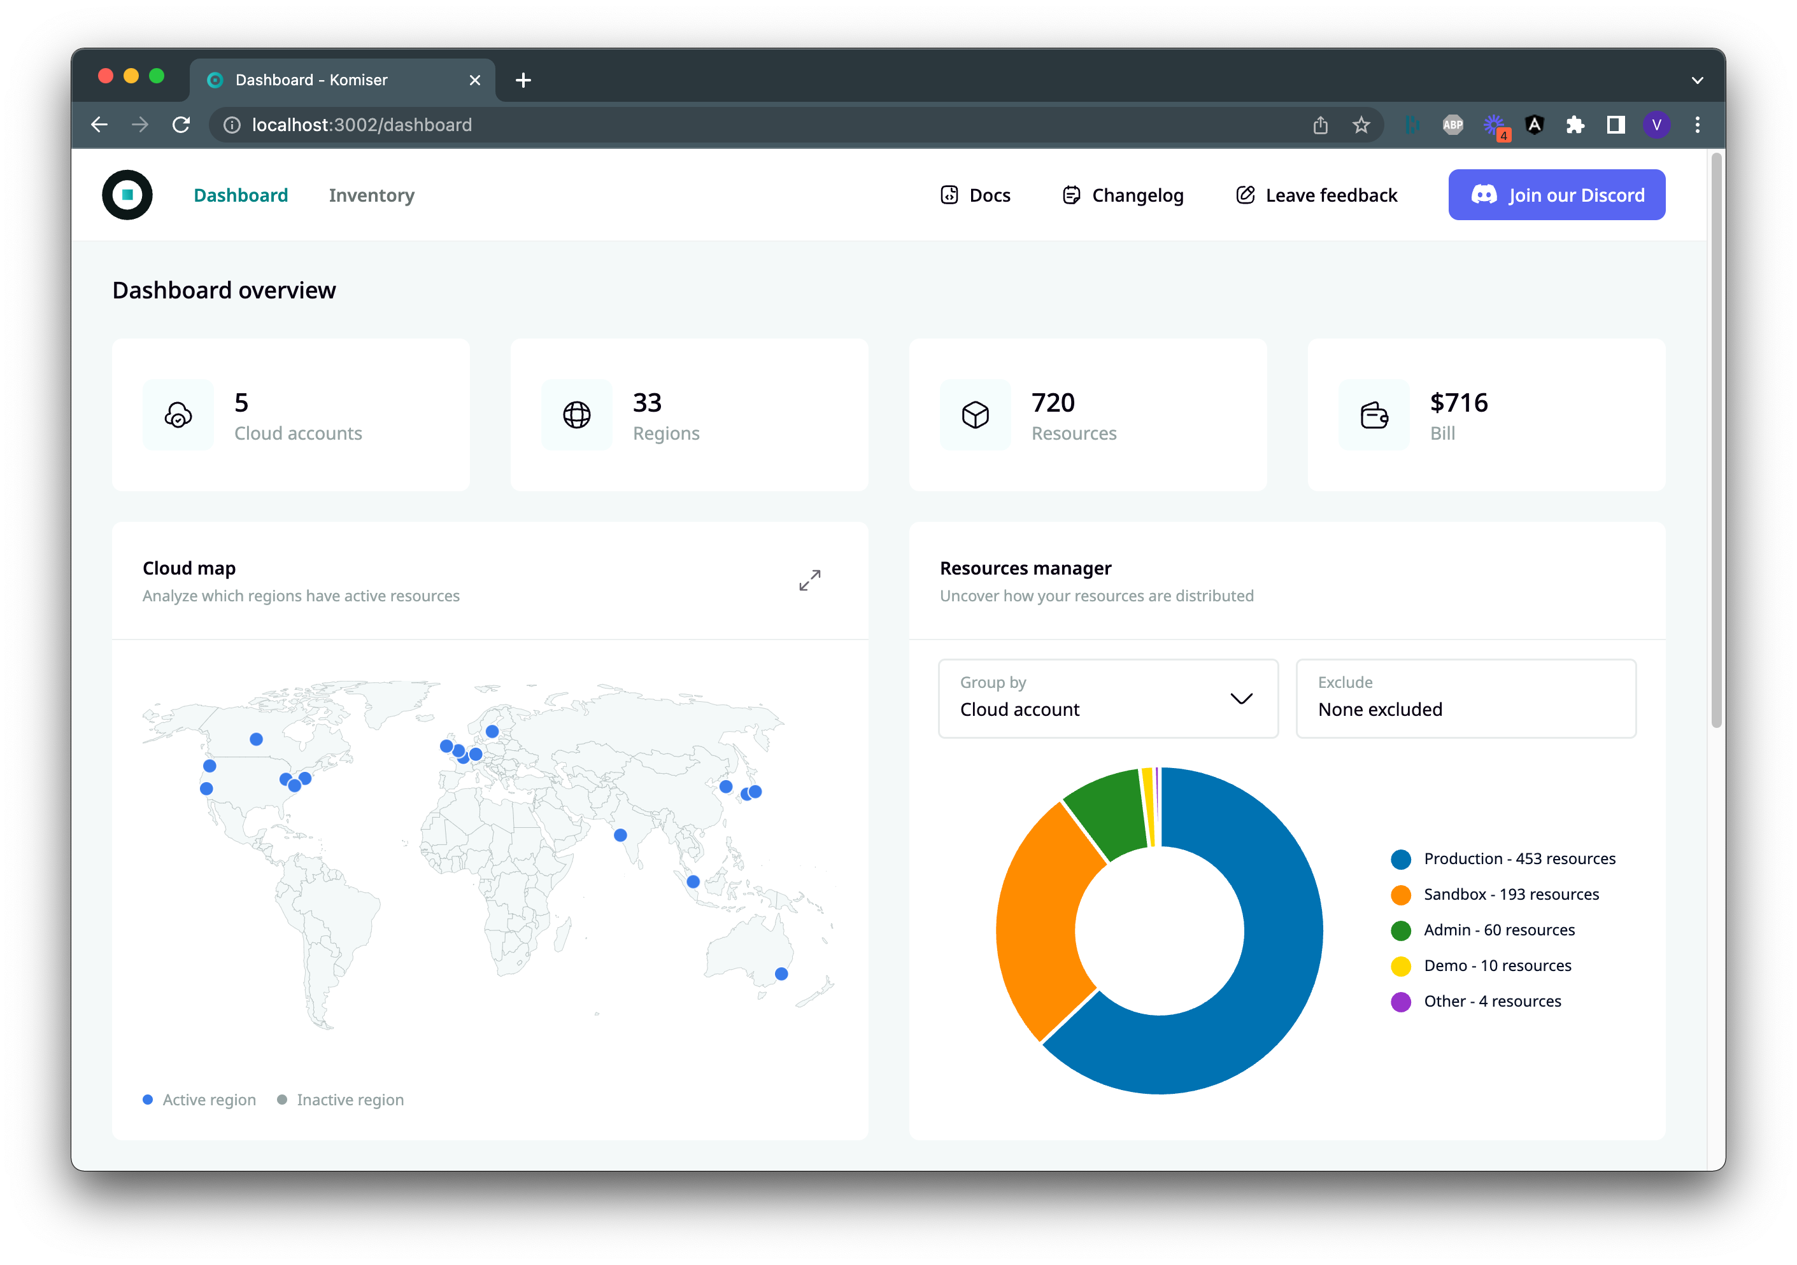Click the Komiser logo icon
This screenshot has width=1797, height=1265.
pyautogui.click(x=127, y=195)
